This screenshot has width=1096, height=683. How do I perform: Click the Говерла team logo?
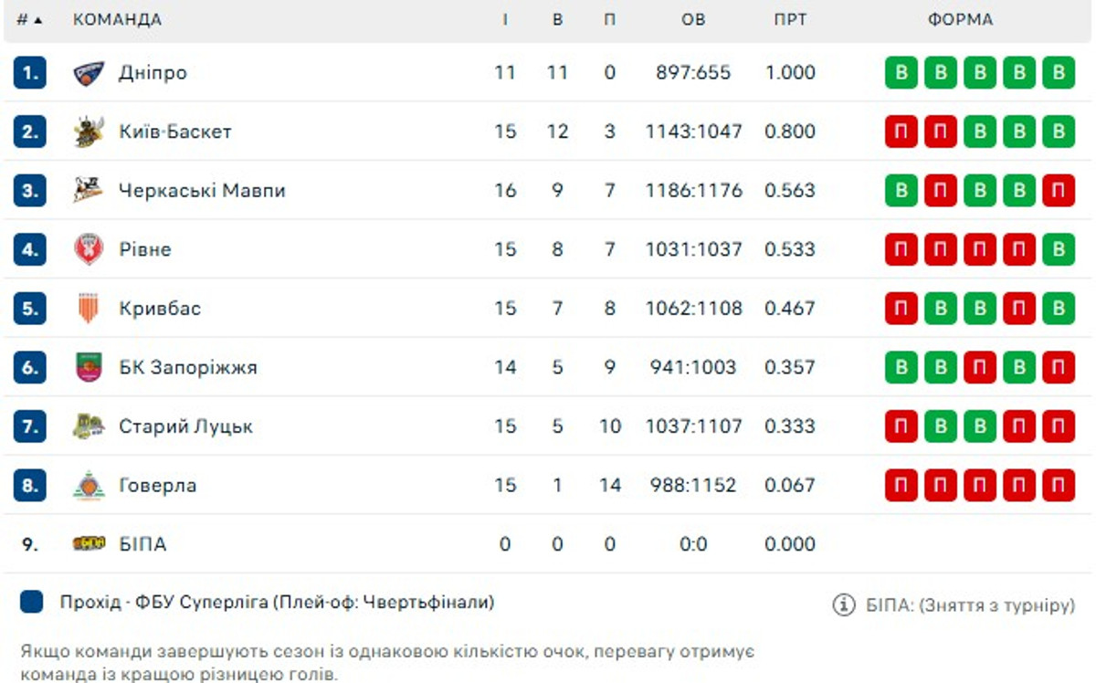pyautogui.click(x=89, y=486)
